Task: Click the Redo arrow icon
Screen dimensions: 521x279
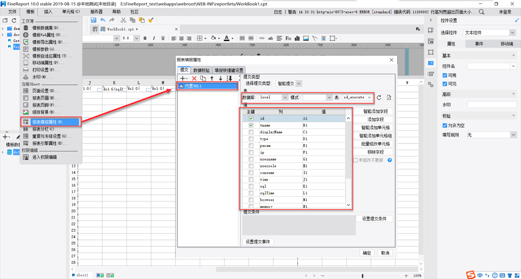Action: [112, 20]
